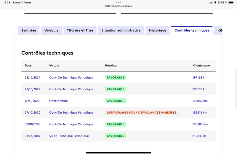
Task: Switch to the Véhicule tab
Action: point(52,30)
